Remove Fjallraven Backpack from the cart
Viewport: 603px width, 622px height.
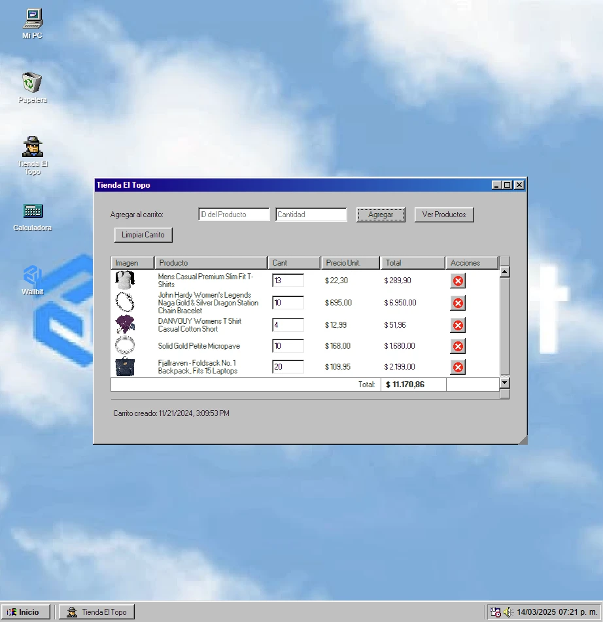[x=458, y=367]
